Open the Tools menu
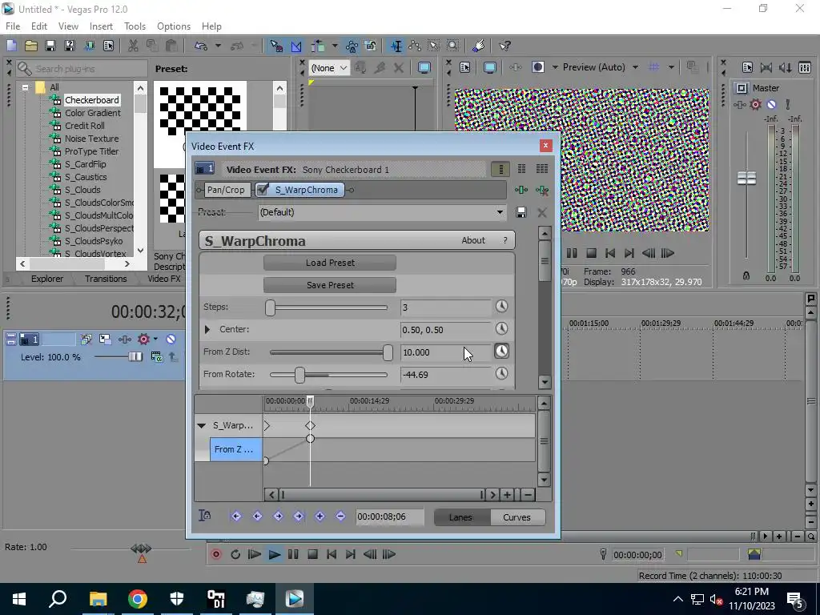The width and height of the screenshot is (820, 615). coord(135,26)
